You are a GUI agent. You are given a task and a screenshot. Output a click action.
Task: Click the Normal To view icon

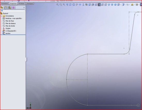pyautogui.click(x=83, y=5)
